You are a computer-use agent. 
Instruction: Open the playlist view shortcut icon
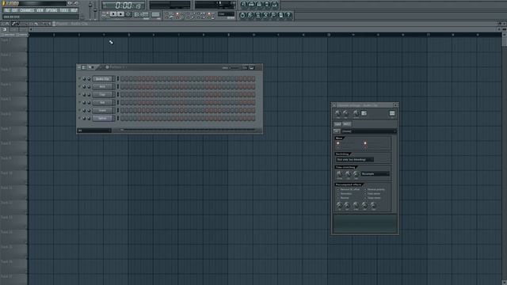244,4
